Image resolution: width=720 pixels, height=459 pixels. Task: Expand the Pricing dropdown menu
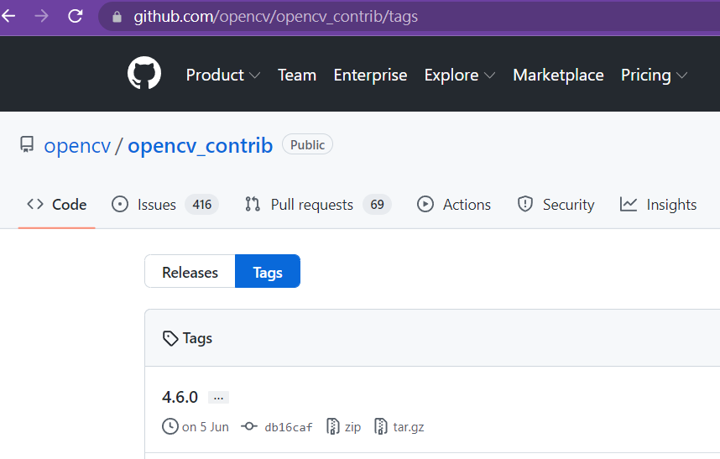tap(654, 75)
